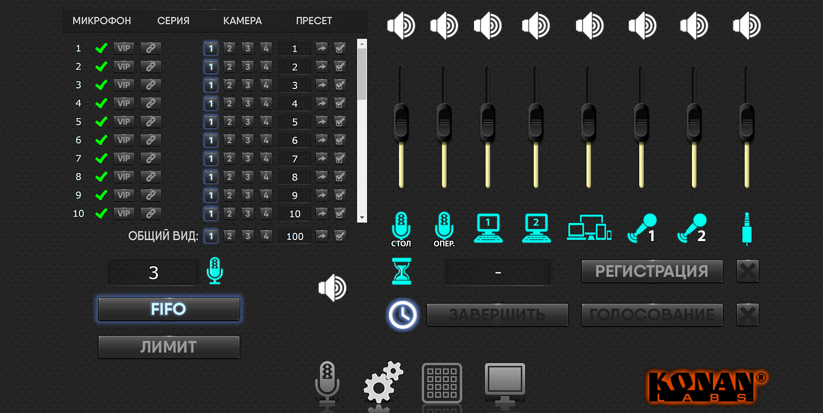Viewport: 823px width, 413px height.
Task: Toggle VIP for microphone 3
Action: coord(124,85)
